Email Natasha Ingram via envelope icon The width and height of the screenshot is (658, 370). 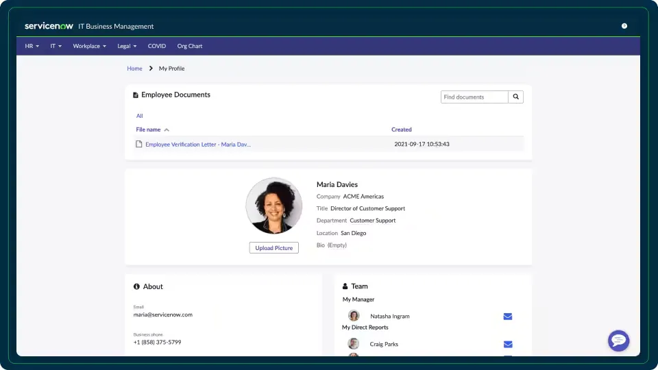[508, 317]
